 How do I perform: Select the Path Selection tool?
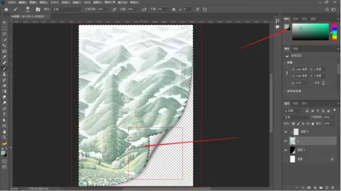[4, 120]
